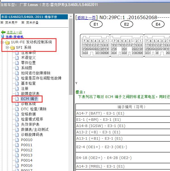Image resolution: width=170 pixels, height=171 pixels.
Task: Open 失效保护表
Action: 30,124
